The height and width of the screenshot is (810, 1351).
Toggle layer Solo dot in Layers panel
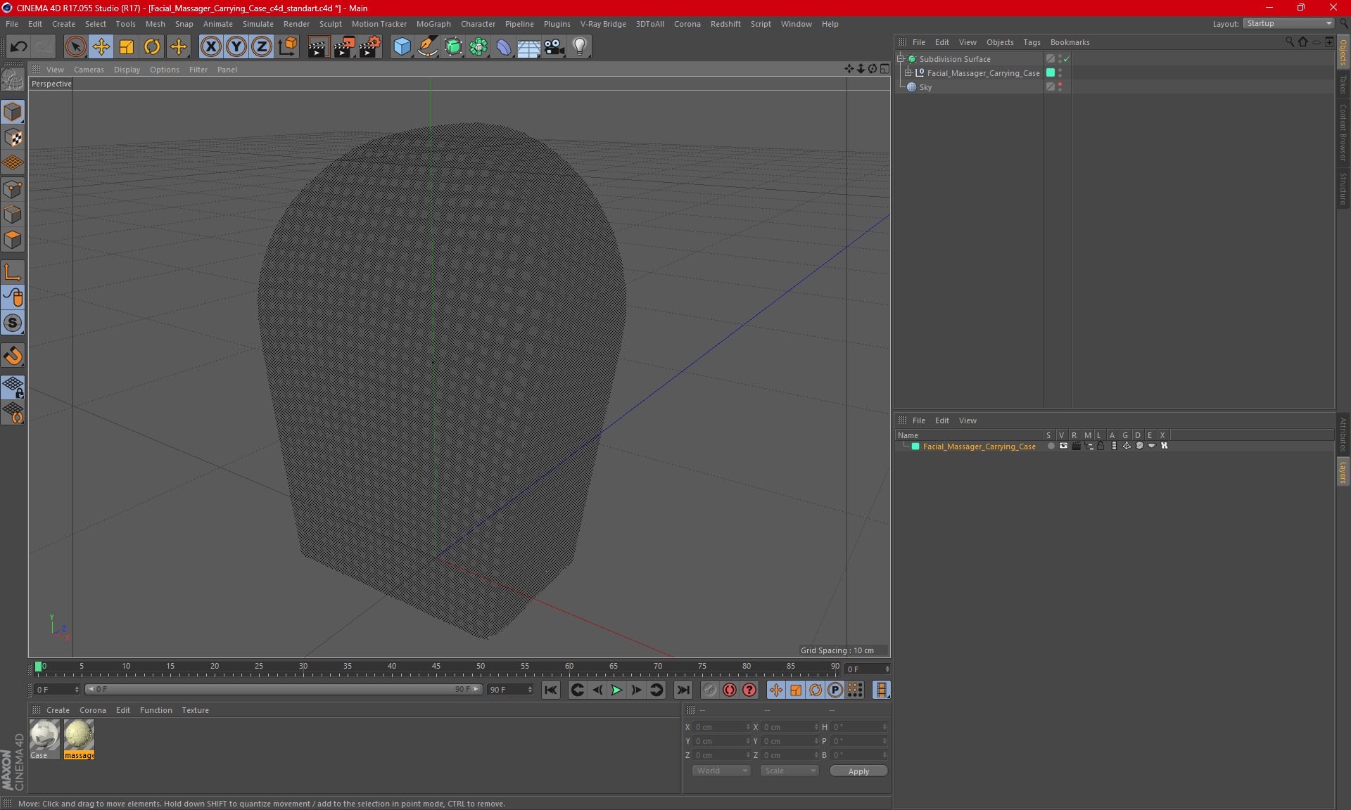coord(1051,446)
